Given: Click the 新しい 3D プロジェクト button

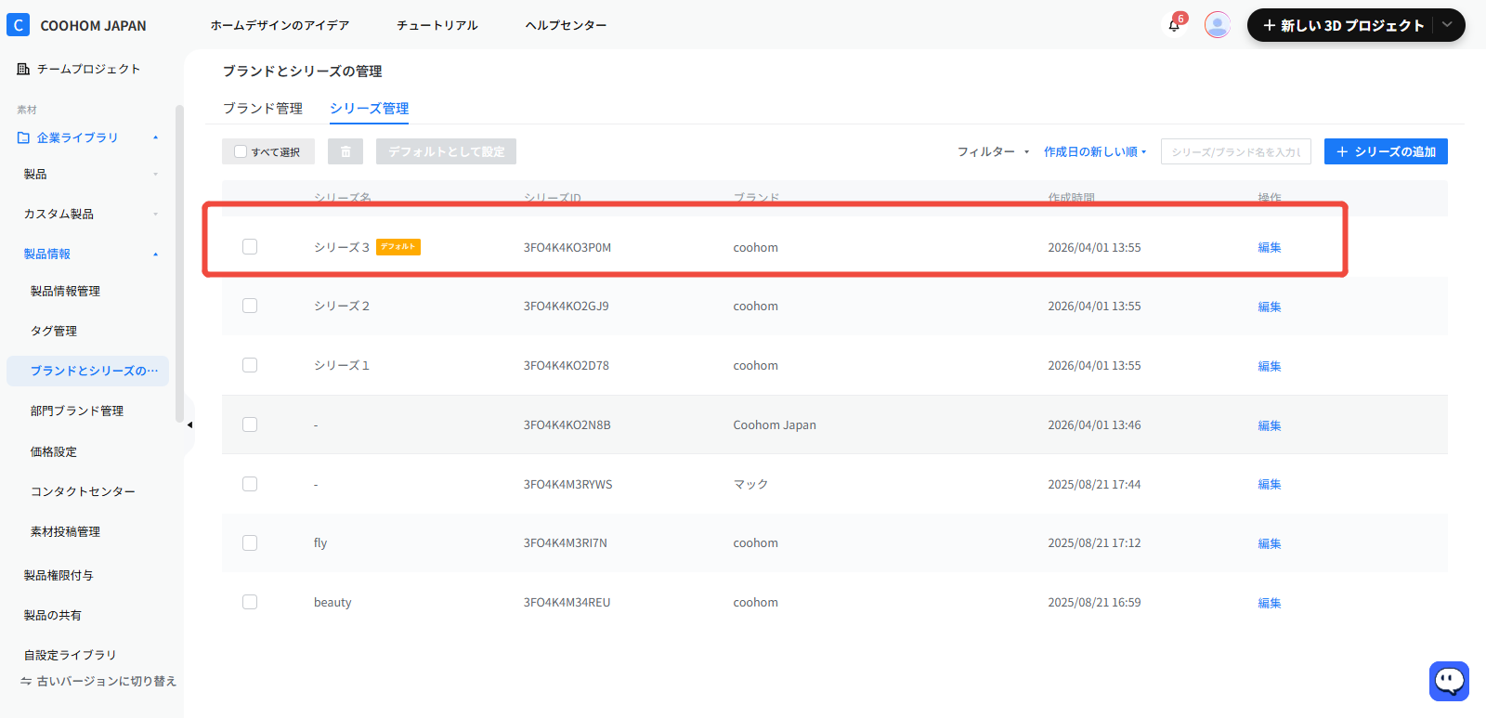Looking at the screenshot, I should coord(1343,25).
